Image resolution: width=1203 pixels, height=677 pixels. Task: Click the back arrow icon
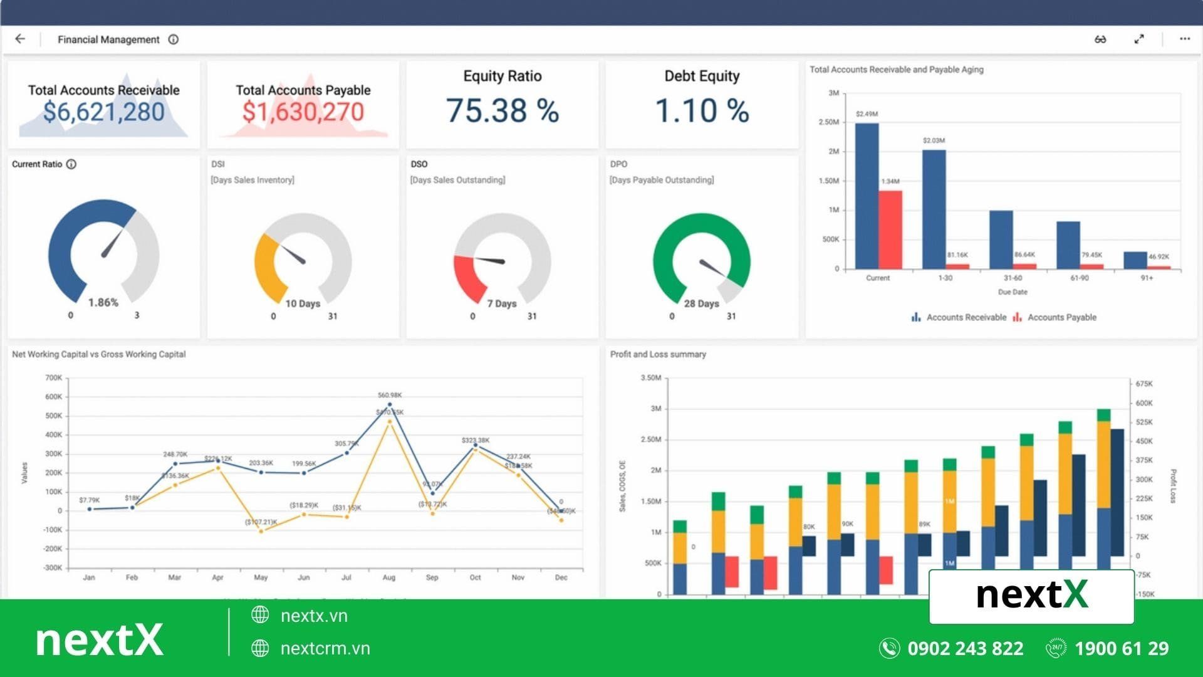20,39
